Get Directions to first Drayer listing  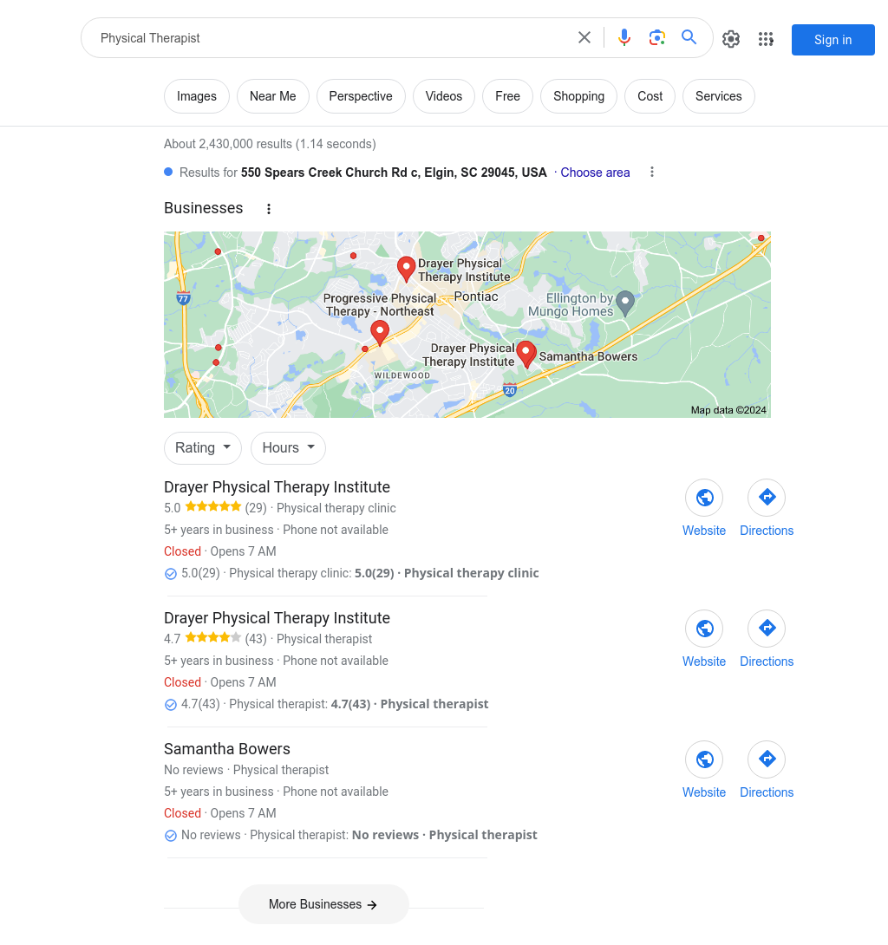[x=767, y=498]
